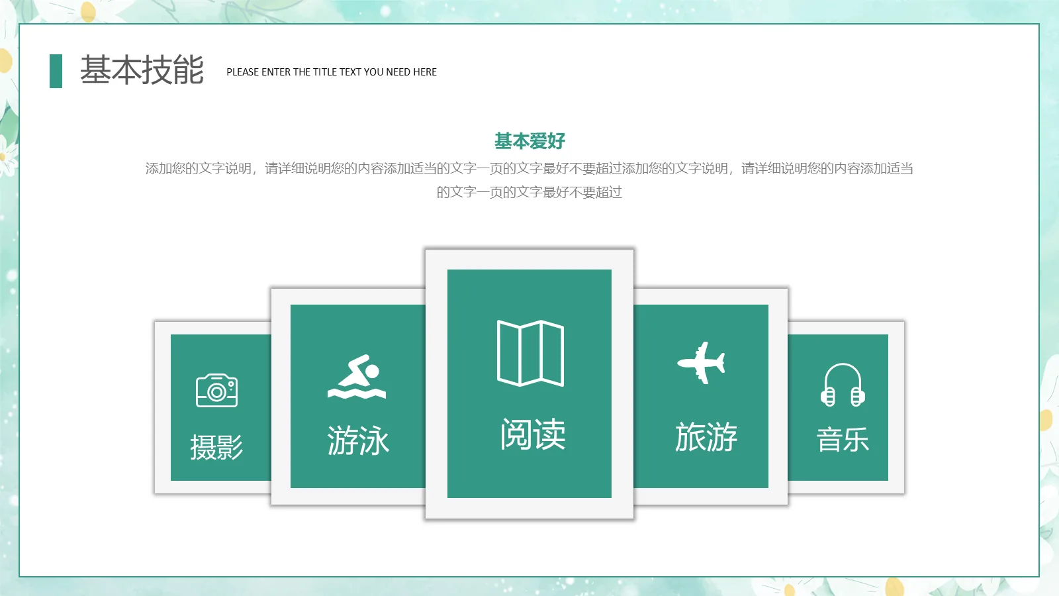Screen dimensions: 1059x596
Task: Click the PLEASE ENTER THE TITLE TEXT subtitle
Action: (332, 72)
